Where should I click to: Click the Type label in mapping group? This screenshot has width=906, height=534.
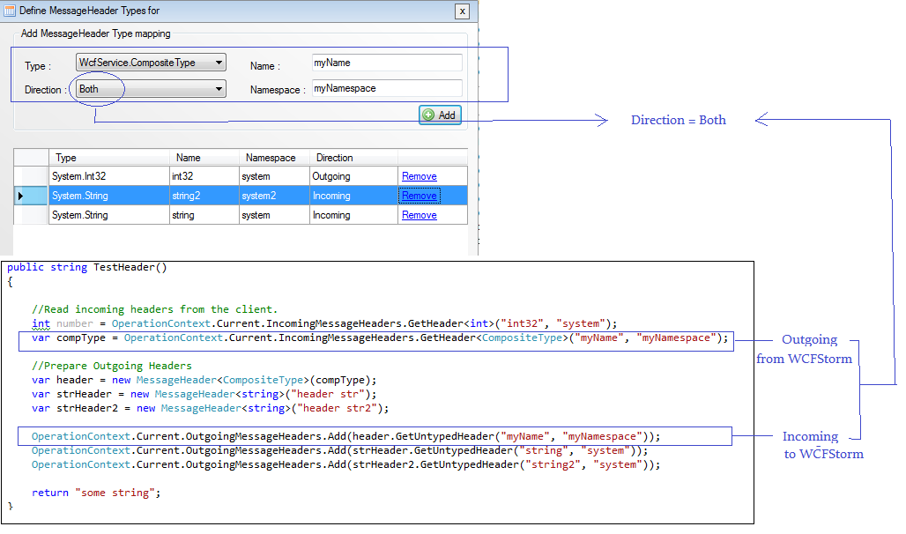tap(38, 66)
